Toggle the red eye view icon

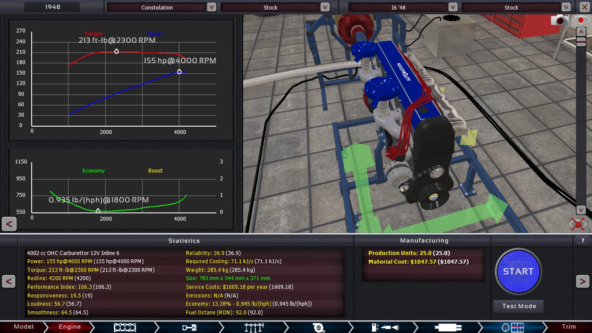[581, 20]
